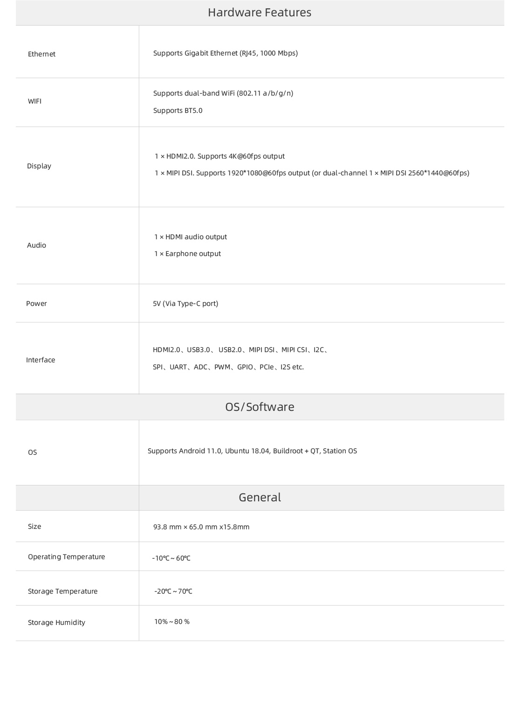Click the 5V Via Type-C port text

[185, 304]
